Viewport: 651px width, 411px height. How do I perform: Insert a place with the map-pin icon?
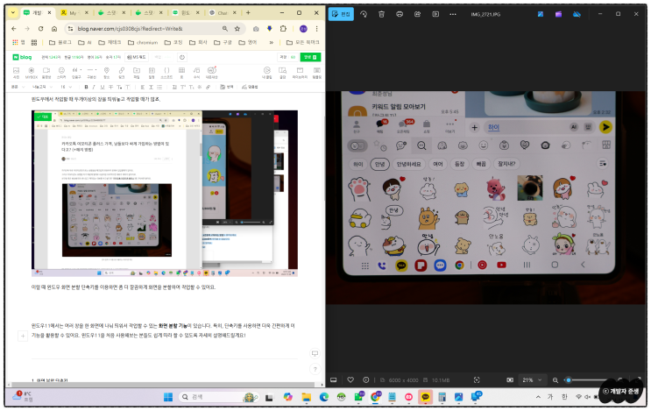click(x=107, y=72)
